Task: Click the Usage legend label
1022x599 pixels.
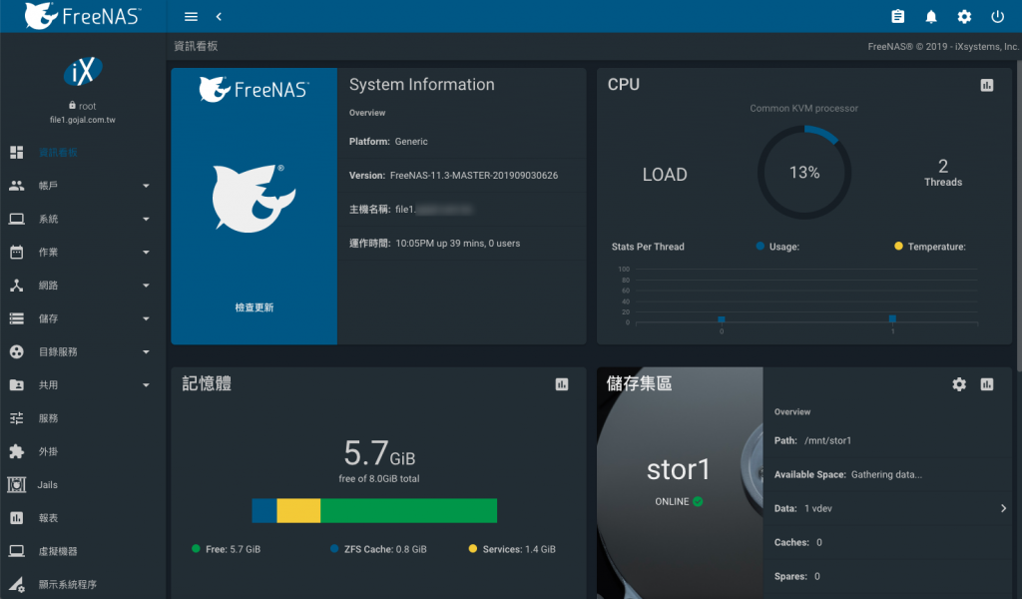Action: (x=784, y=247)
